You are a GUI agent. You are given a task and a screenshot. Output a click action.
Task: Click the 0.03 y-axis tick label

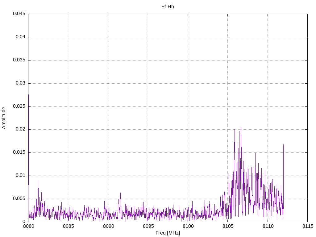pyautogui.click(x=20, y=83)
